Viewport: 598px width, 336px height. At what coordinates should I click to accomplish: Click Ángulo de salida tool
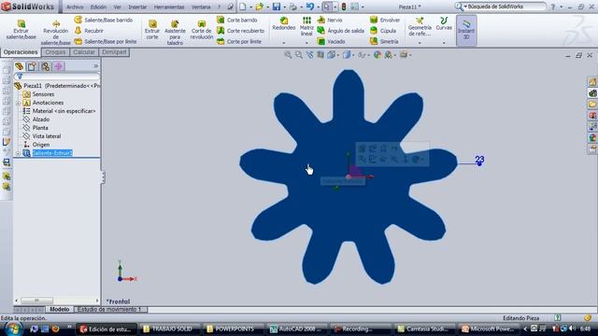[340, 31]
